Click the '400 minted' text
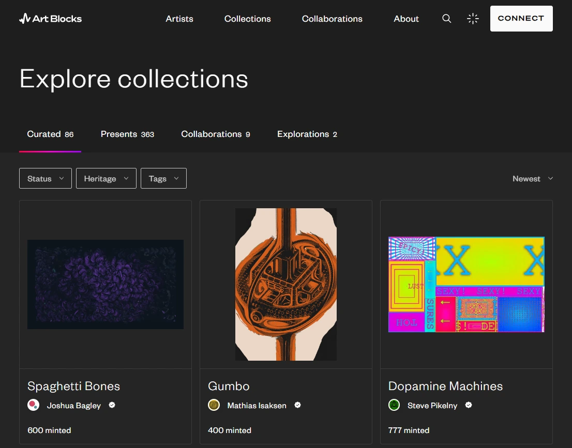 [230, 430]
